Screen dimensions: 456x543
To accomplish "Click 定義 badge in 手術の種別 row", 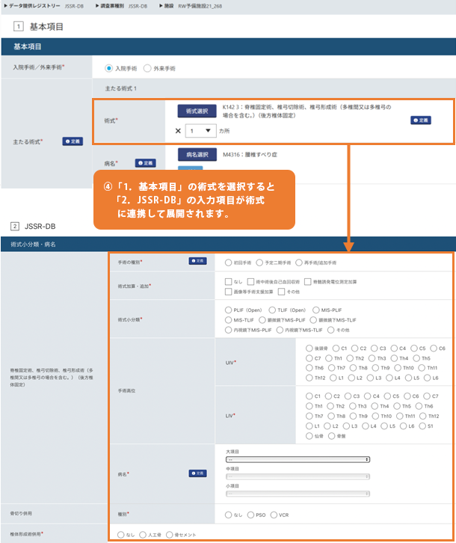I will pos(197,262).
